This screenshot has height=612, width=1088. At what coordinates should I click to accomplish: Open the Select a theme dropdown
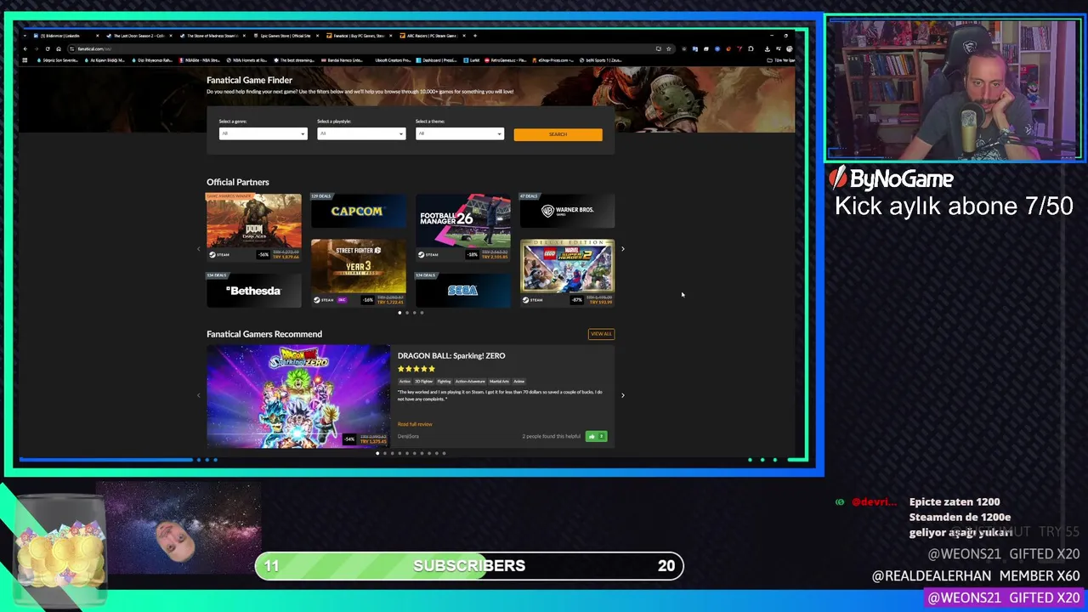(x=460, y=133)
